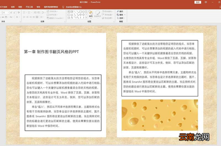Click the 登录 sign-in button
The height and width of the screenshot is (146, 221).
tap(198, 2)
